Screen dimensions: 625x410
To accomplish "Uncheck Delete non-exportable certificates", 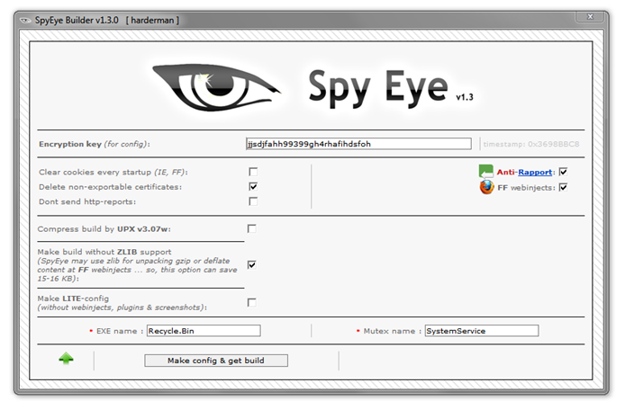I will pyautogui.click(x=253, y=186).
